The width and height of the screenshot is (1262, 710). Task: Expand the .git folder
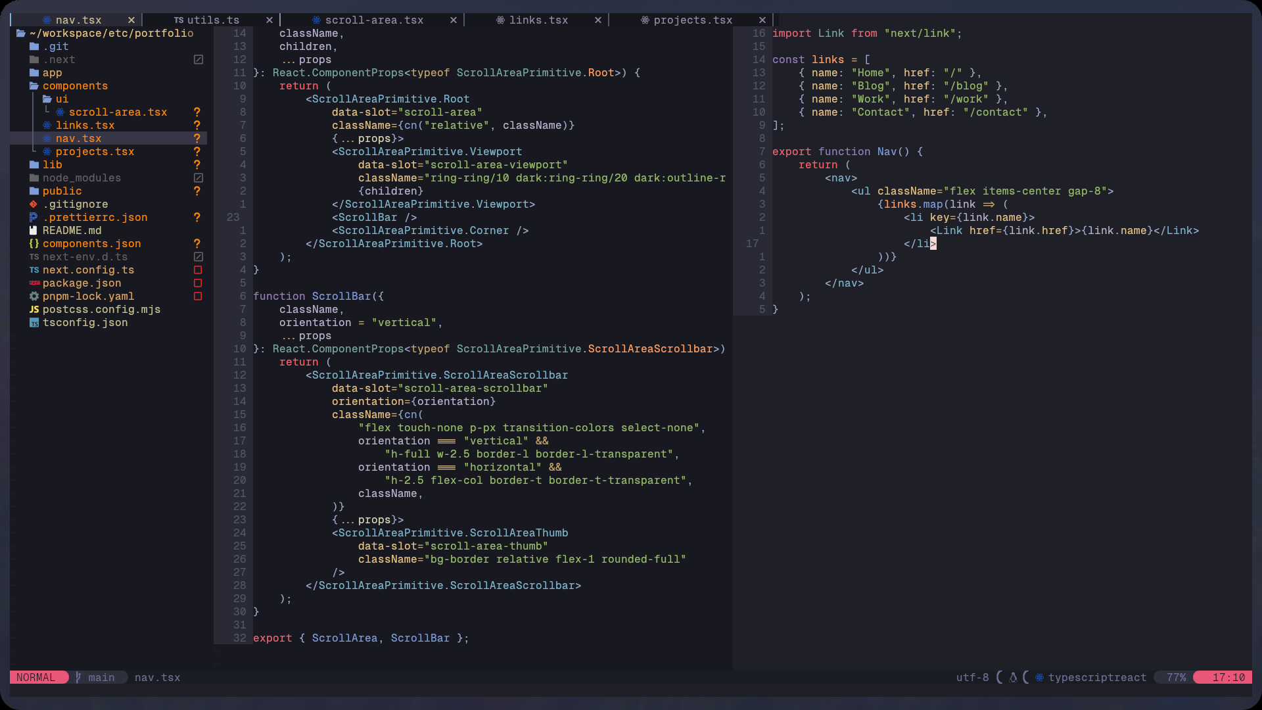[49, 47]
